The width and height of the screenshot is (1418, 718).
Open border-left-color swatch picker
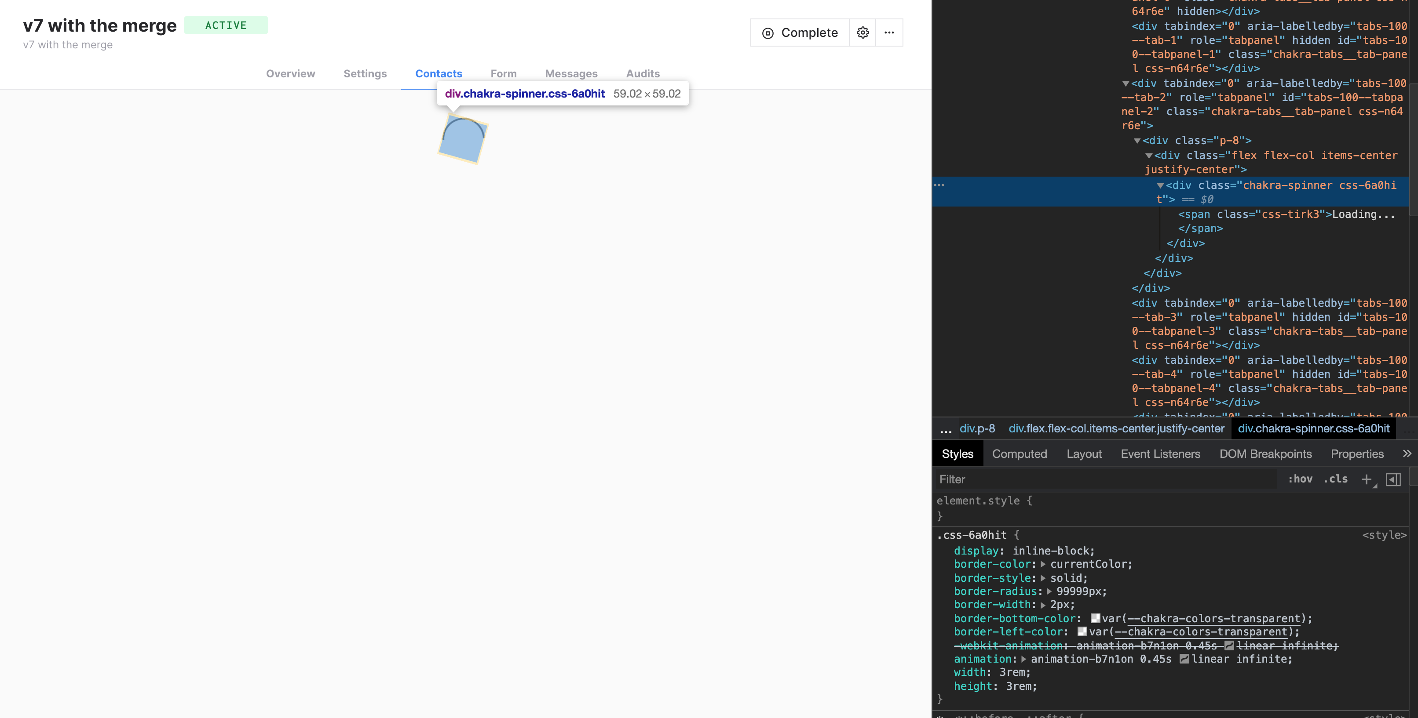(x=1082, y=632)
